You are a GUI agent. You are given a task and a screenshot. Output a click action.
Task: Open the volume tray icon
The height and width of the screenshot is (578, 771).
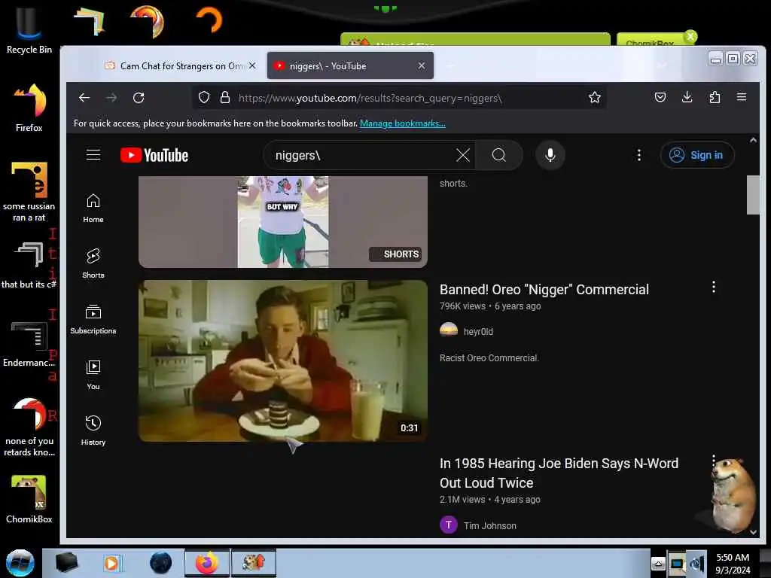tap(696, 563)
